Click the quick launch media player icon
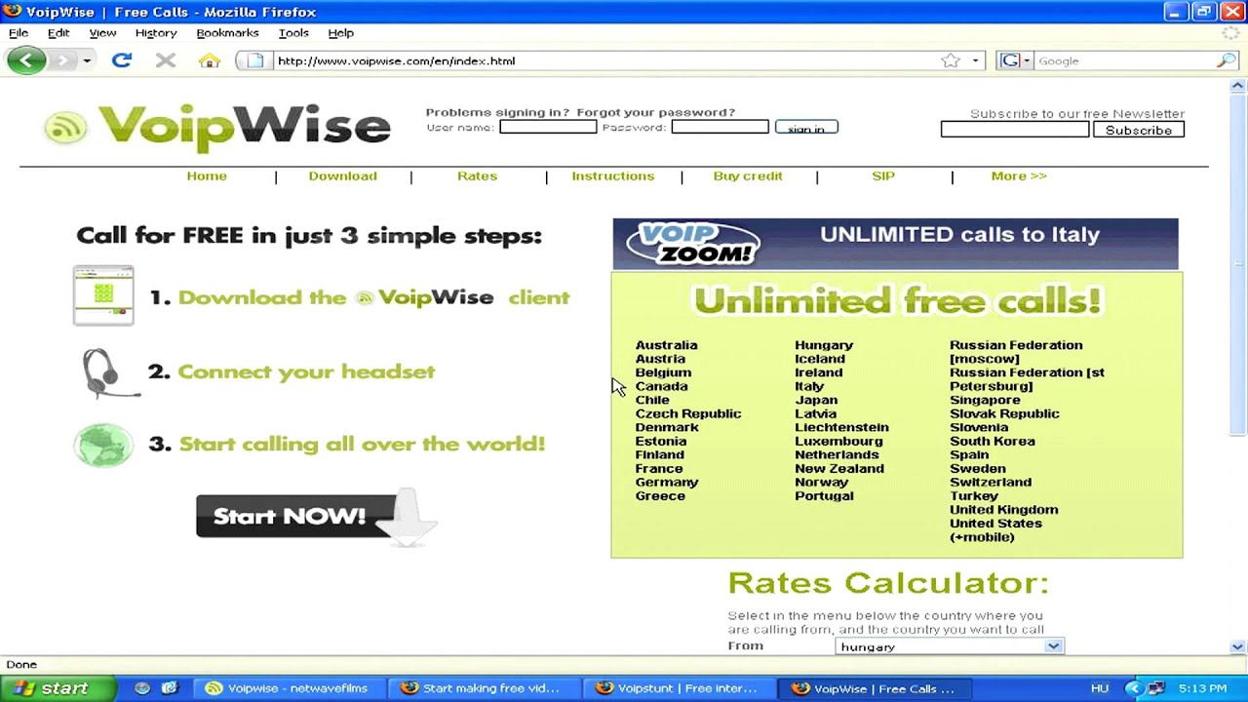The width and height of the screenshot is (1248, 702). (x=142, y=688)
